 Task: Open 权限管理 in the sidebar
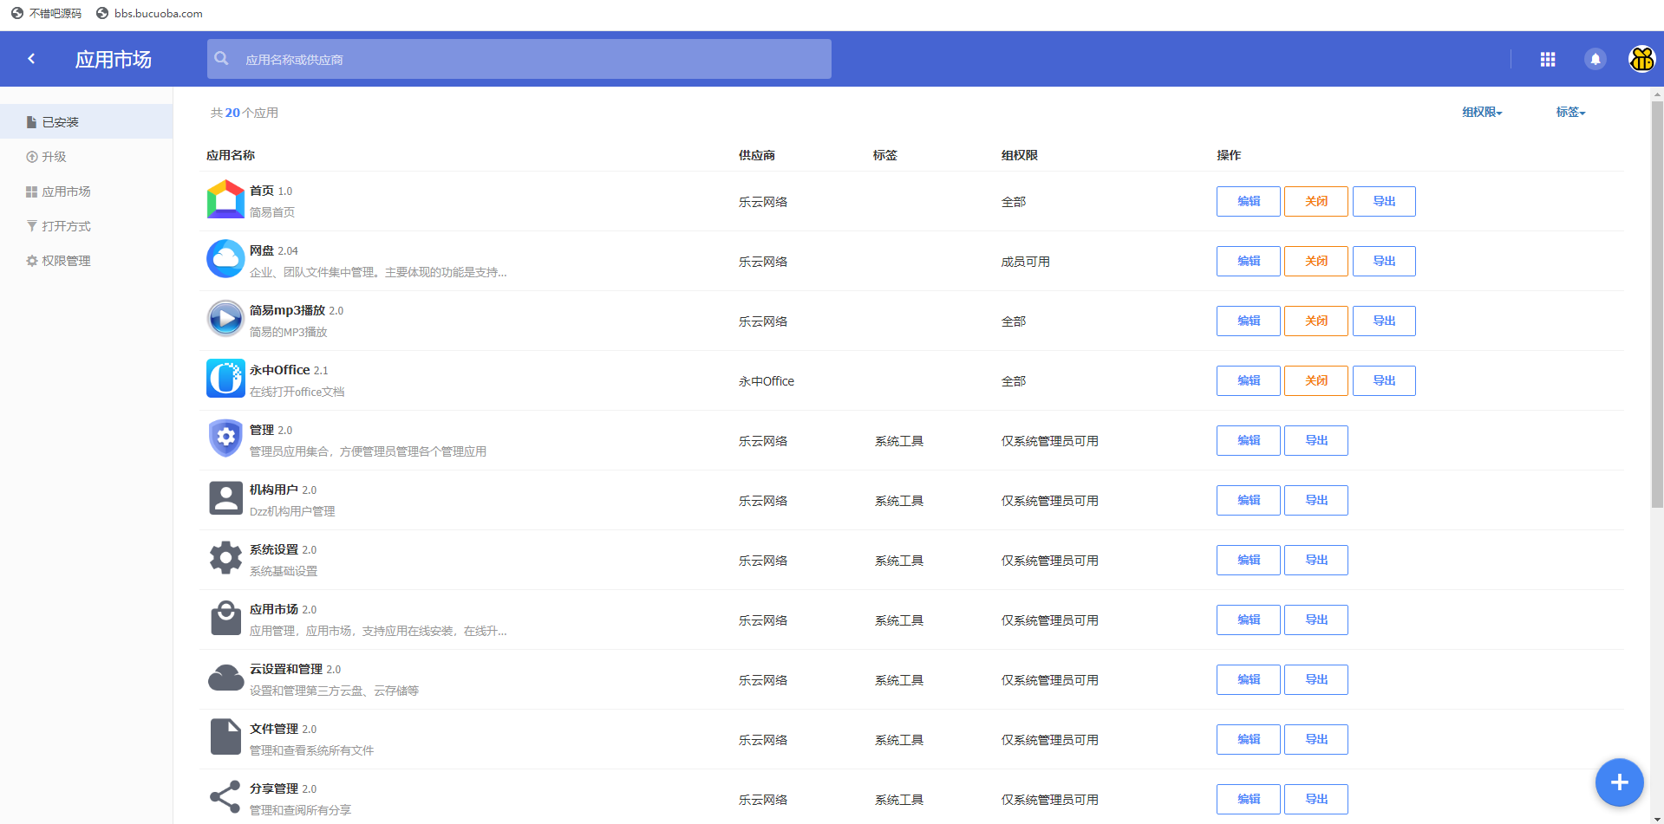pos(66,261)
